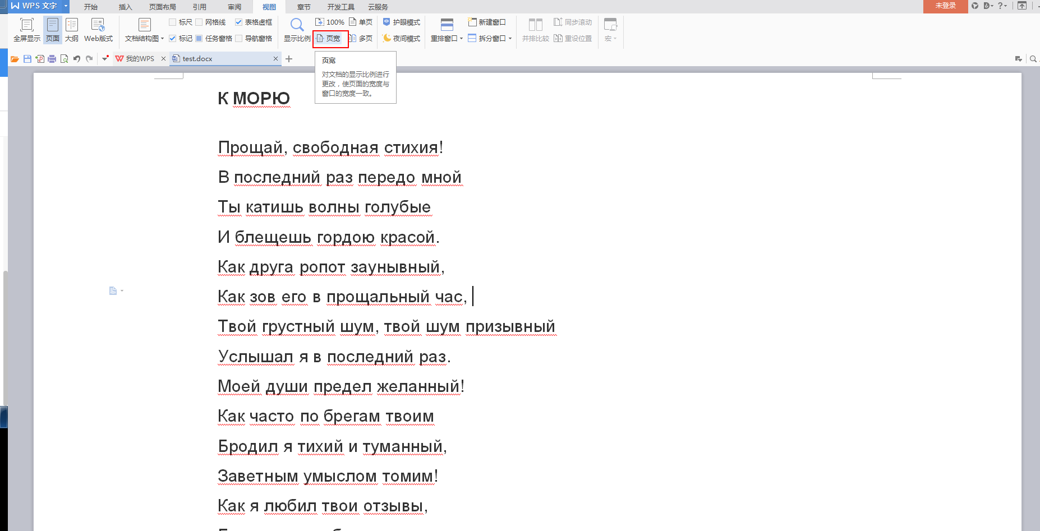Close the test.docx tab

[x=275, y=58]
